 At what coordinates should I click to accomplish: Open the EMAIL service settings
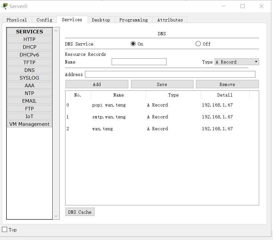[x=30, y=101]
